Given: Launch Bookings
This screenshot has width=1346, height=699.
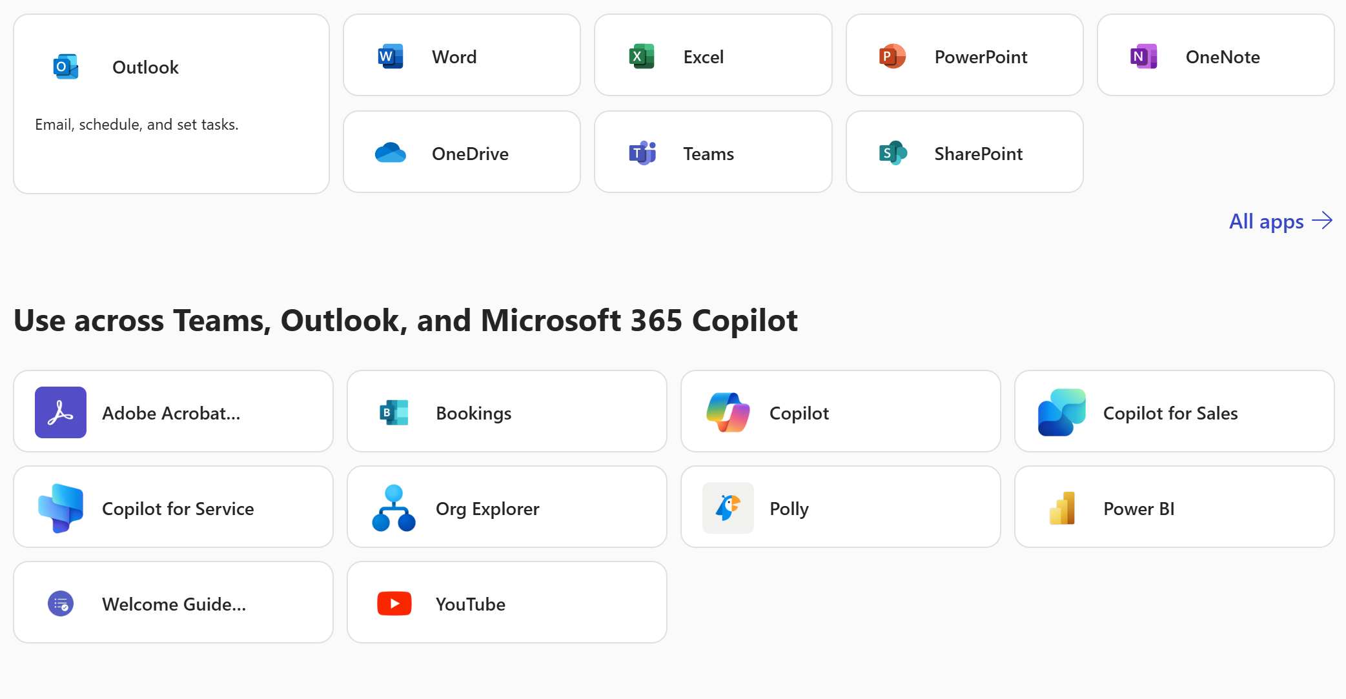Looking at the screenshot, I should click(506, 411).
